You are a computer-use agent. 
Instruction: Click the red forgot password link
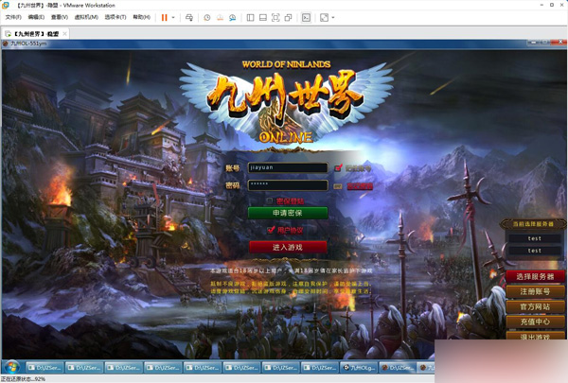point(360,186)
